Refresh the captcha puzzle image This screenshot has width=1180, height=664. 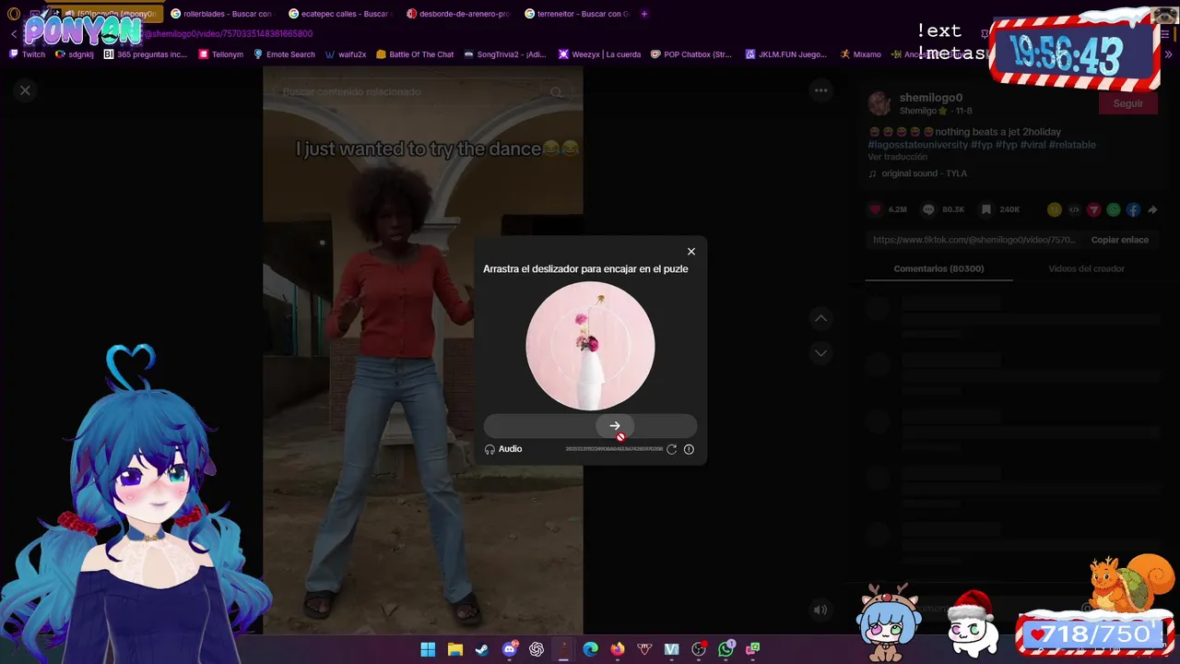(671, 449)
